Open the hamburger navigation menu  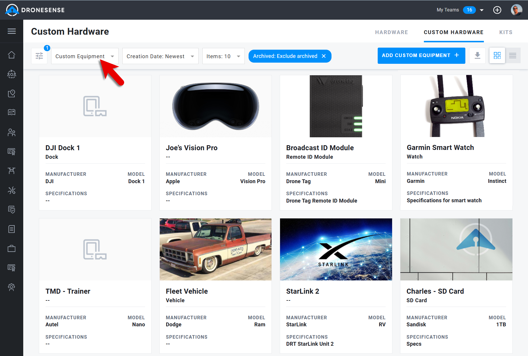12,31
